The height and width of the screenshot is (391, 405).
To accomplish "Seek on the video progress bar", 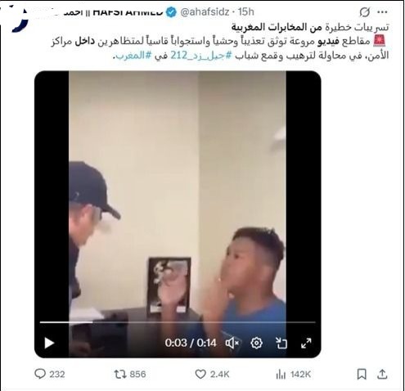I will [178, 322].
